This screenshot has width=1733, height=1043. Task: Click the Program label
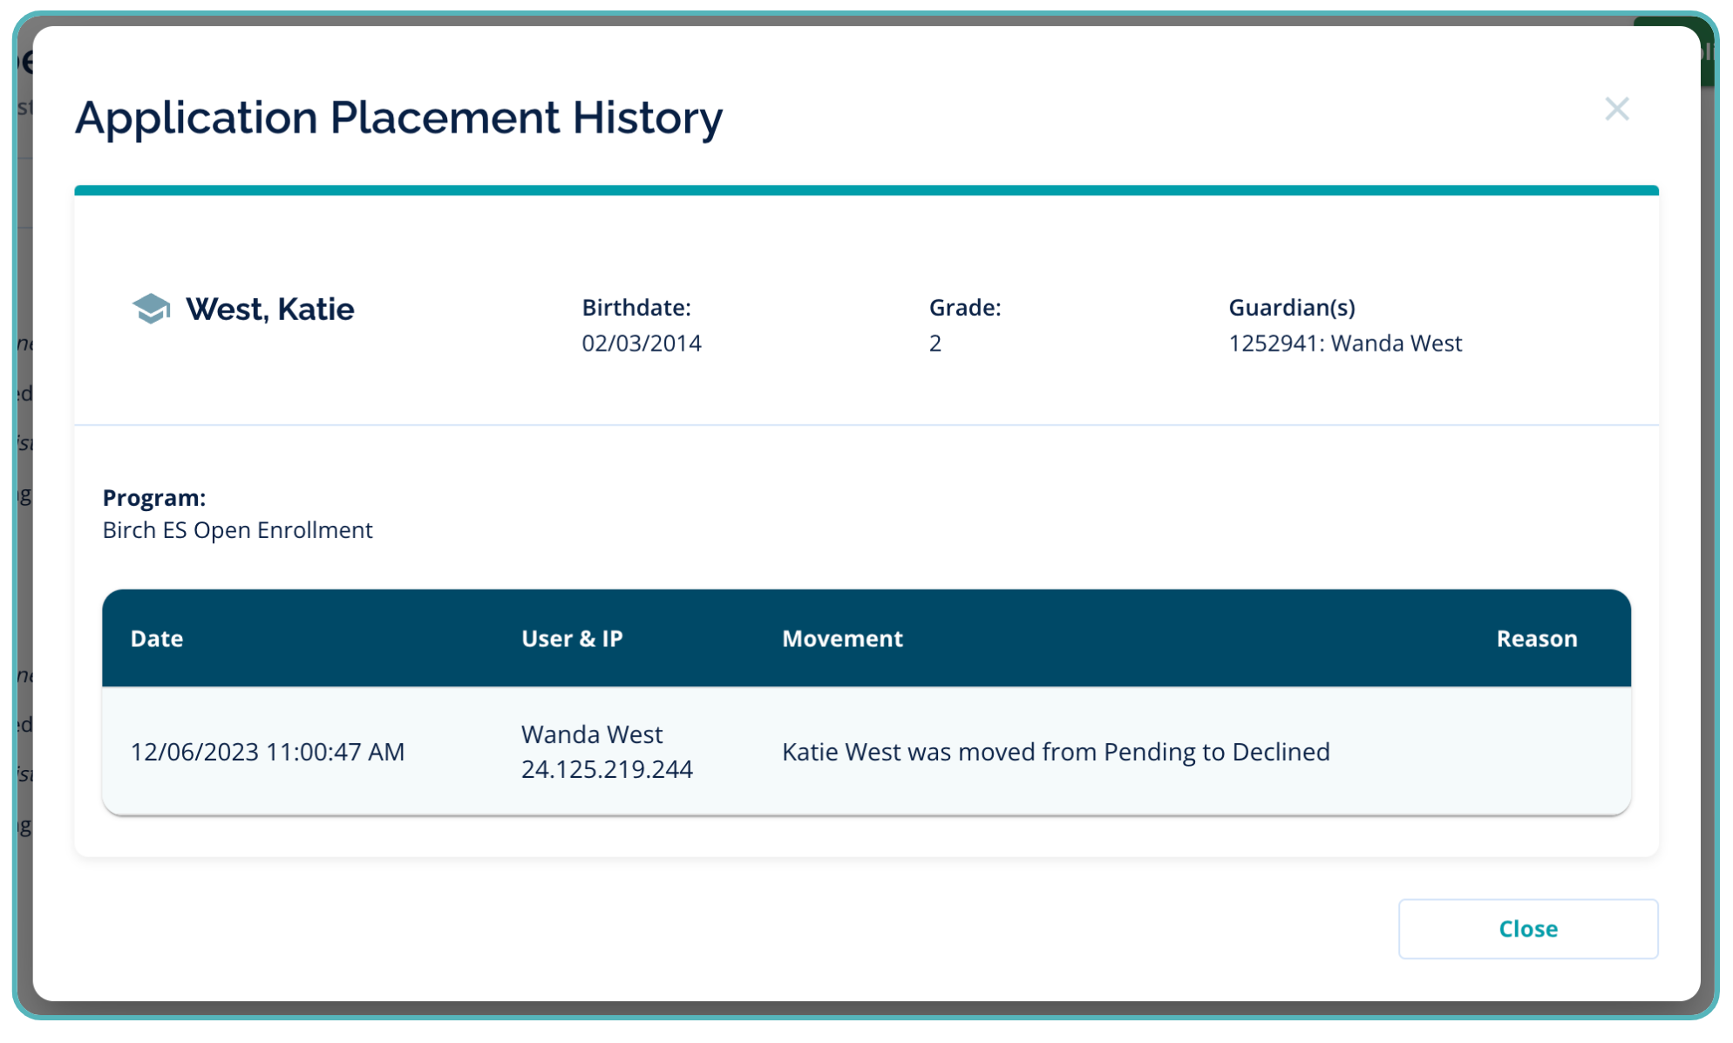pos(153,497)
